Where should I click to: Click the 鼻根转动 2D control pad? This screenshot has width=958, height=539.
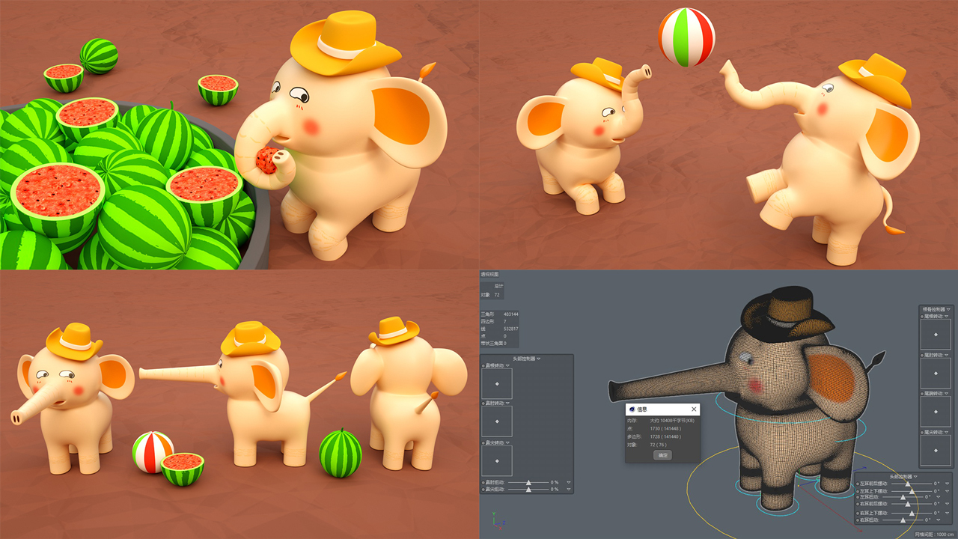(x=497, y=383)
